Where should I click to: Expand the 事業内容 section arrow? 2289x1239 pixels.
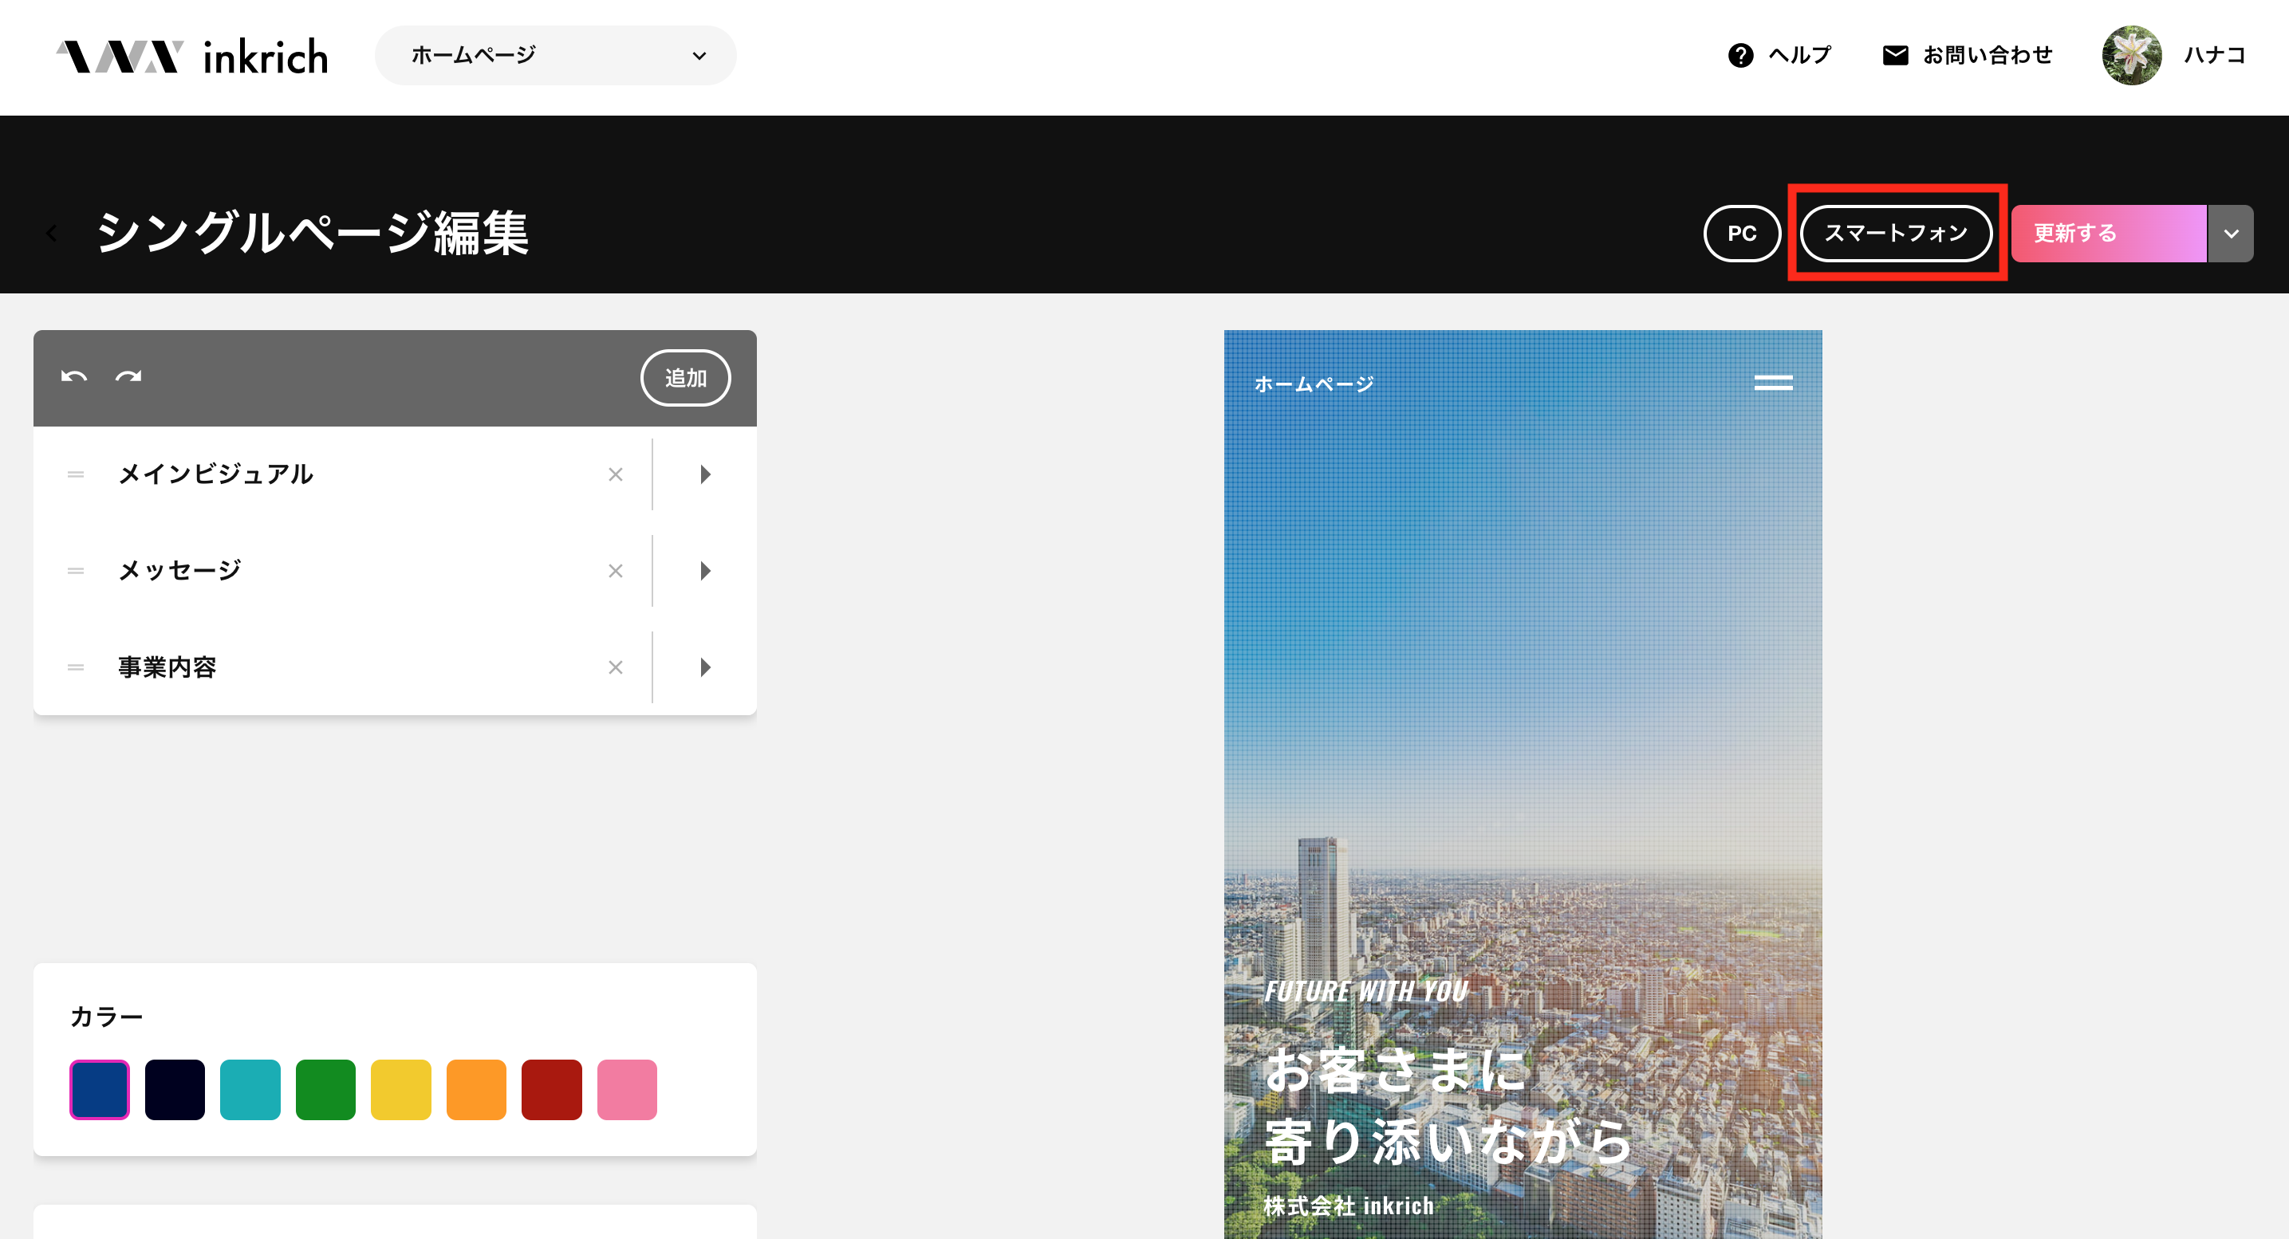click(705, 667)
